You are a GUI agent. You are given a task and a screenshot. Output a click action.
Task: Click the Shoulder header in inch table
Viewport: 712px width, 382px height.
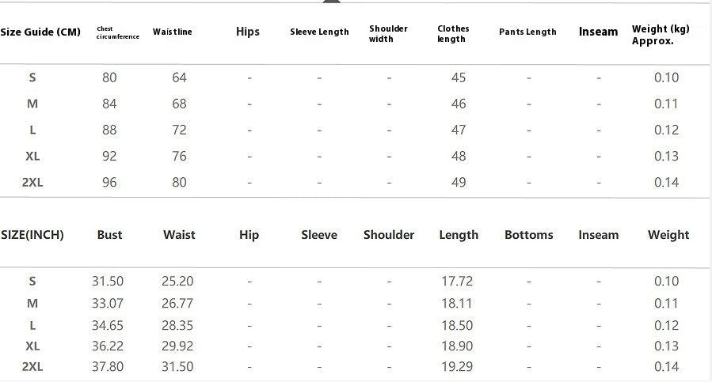pos(389,235)
